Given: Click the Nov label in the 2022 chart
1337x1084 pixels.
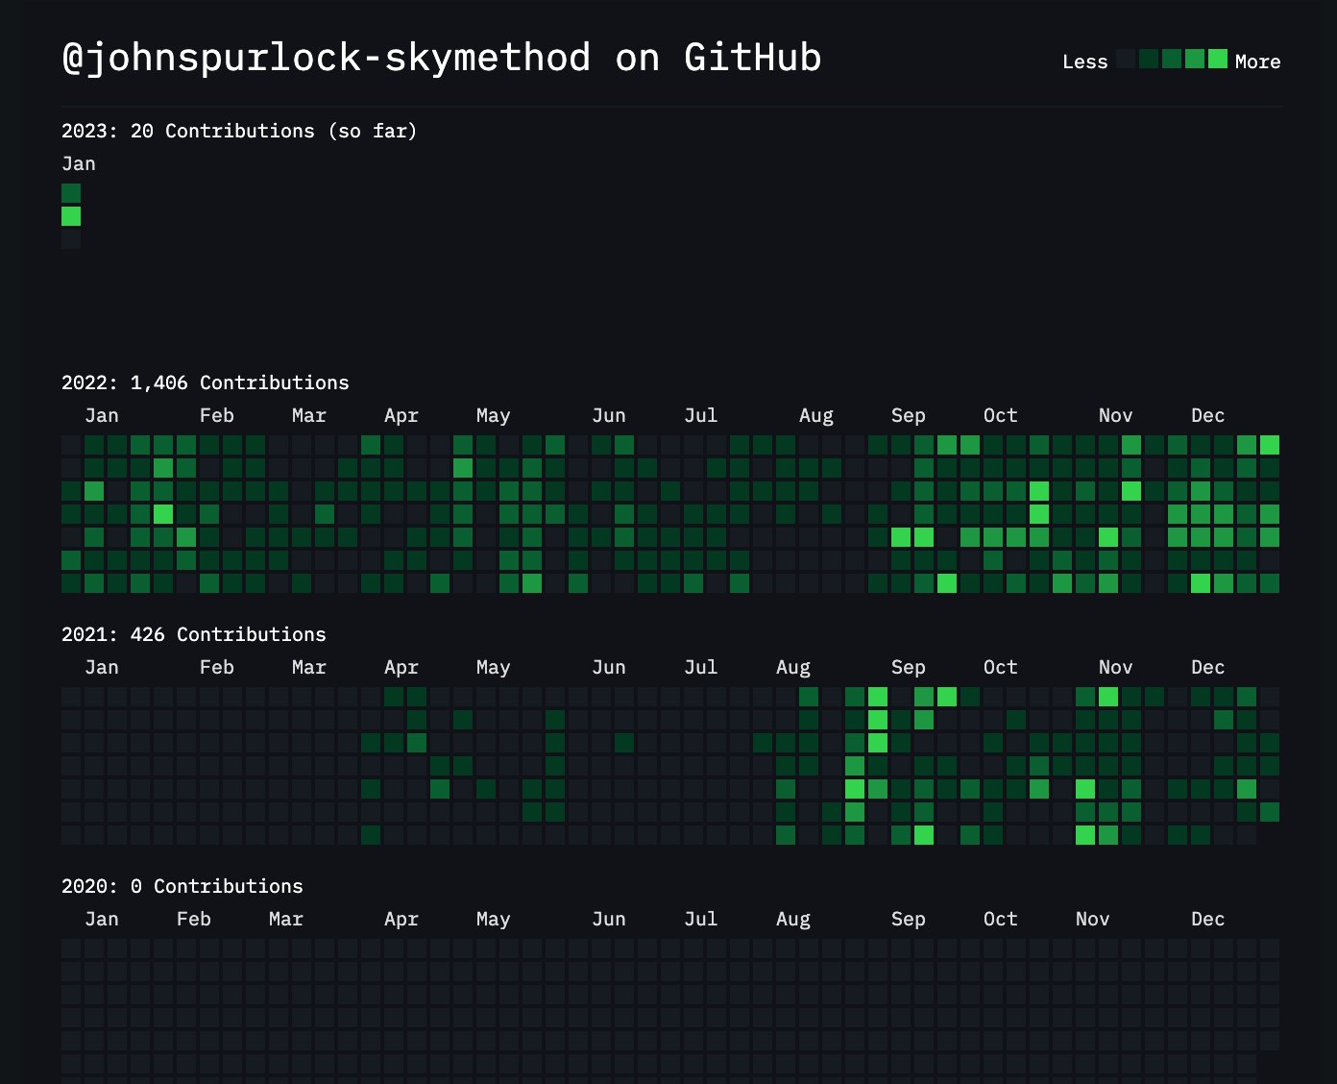Looking at the screenshot, I should [x=1116, y=415].
